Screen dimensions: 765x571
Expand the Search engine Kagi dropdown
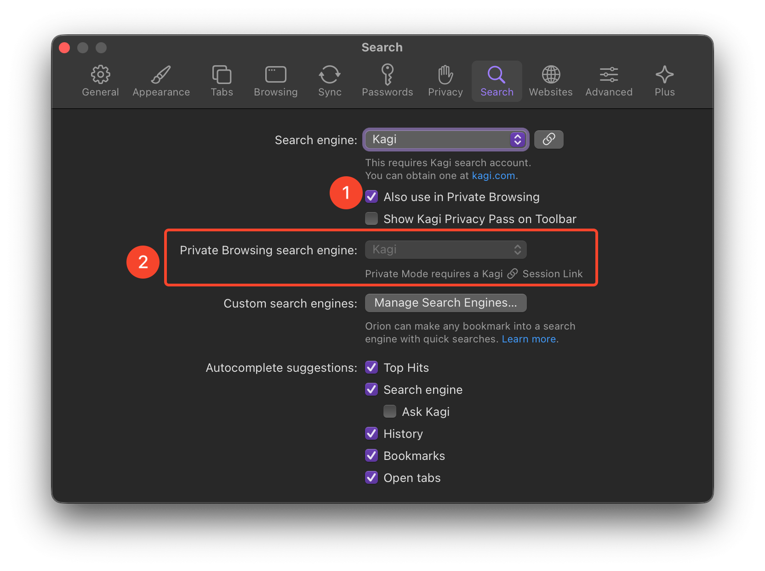(445, 140)
